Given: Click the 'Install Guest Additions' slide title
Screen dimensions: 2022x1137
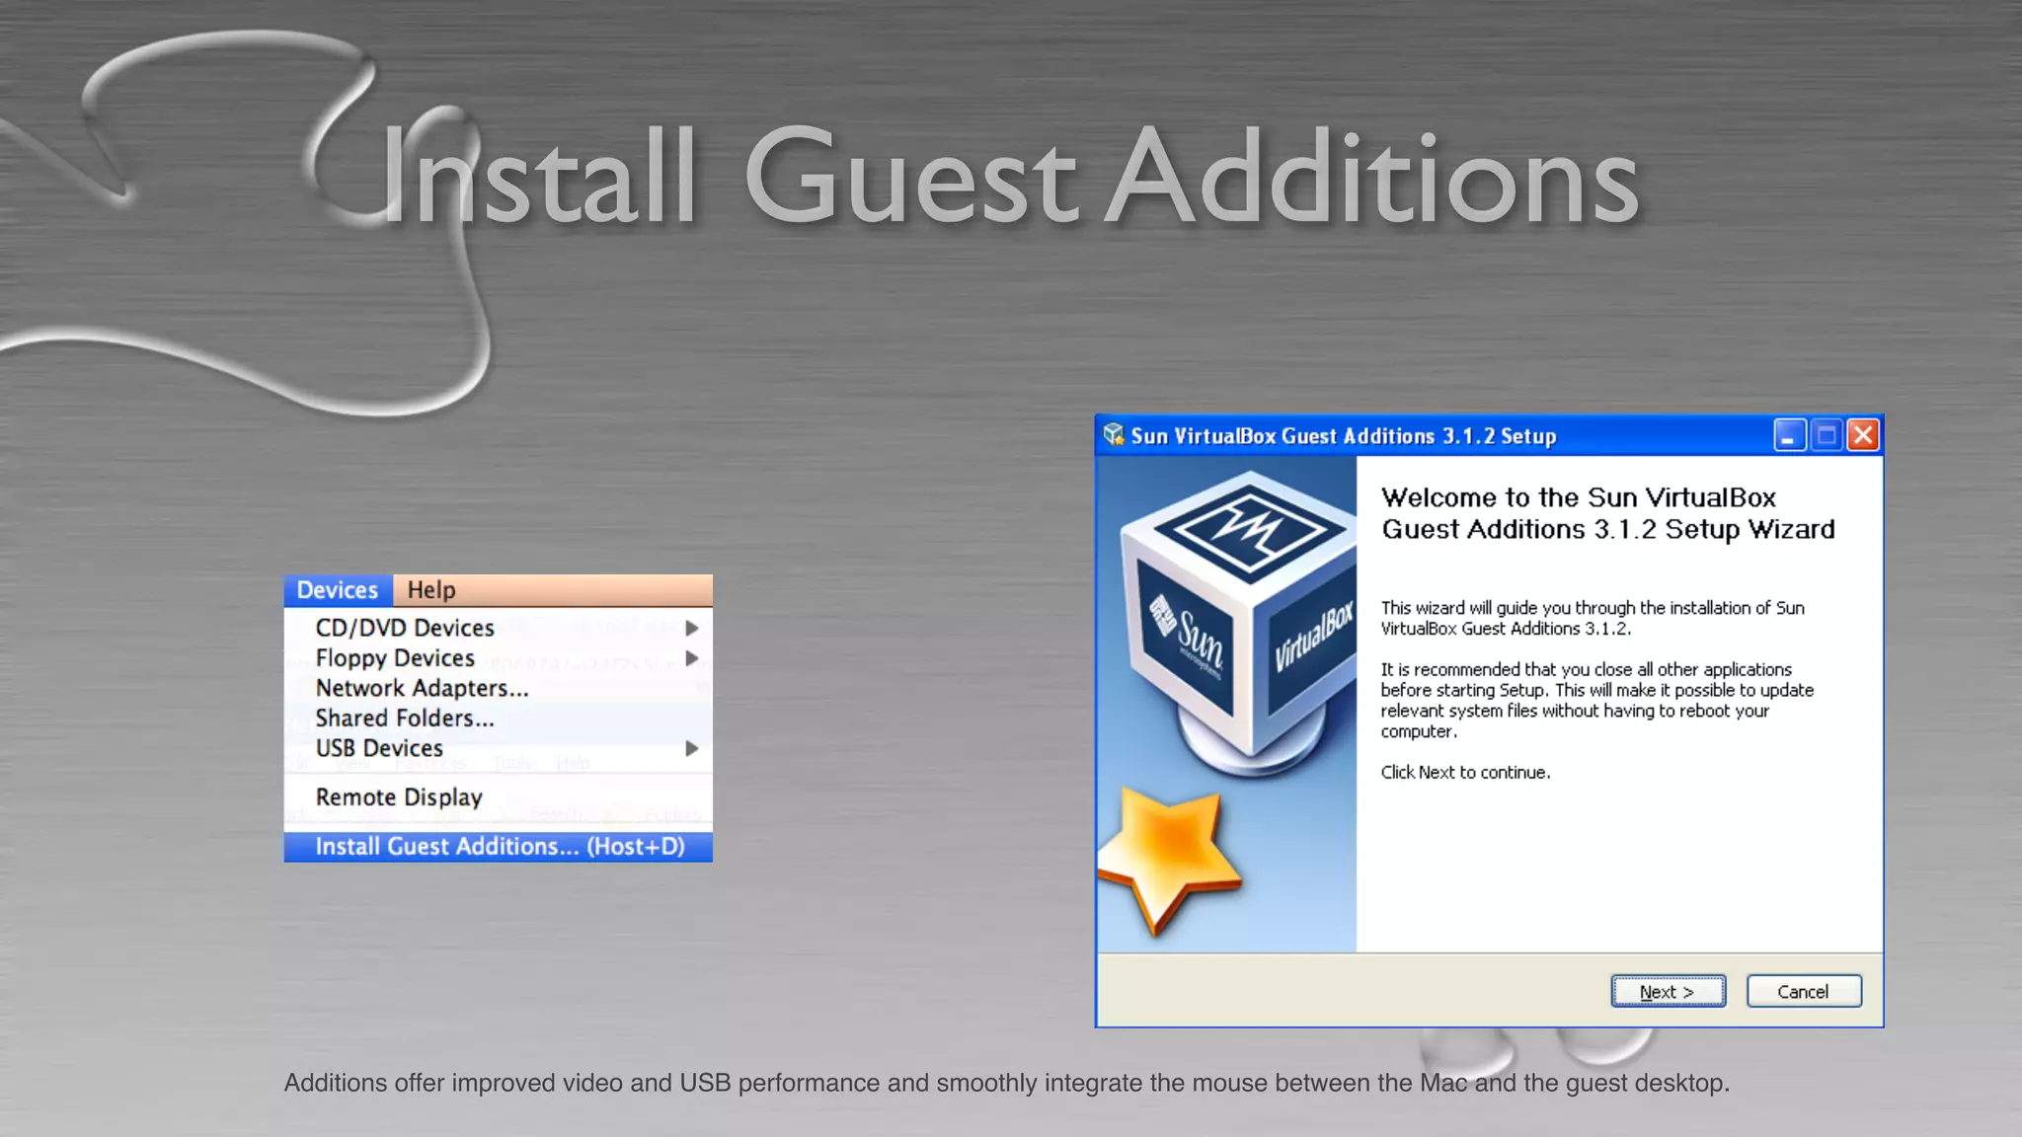Looking at the screenshot, I should click(x=1009, y=178).
